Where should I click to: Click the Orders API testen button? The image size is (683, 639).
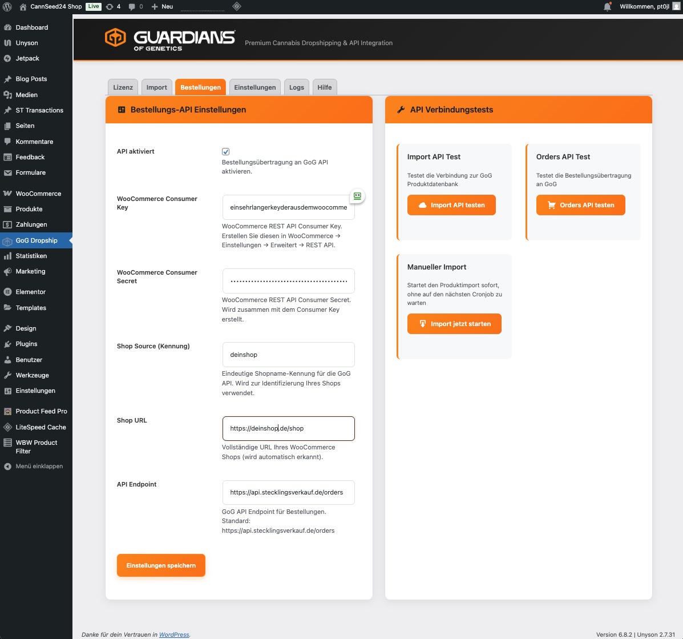[x=580, y=205]
